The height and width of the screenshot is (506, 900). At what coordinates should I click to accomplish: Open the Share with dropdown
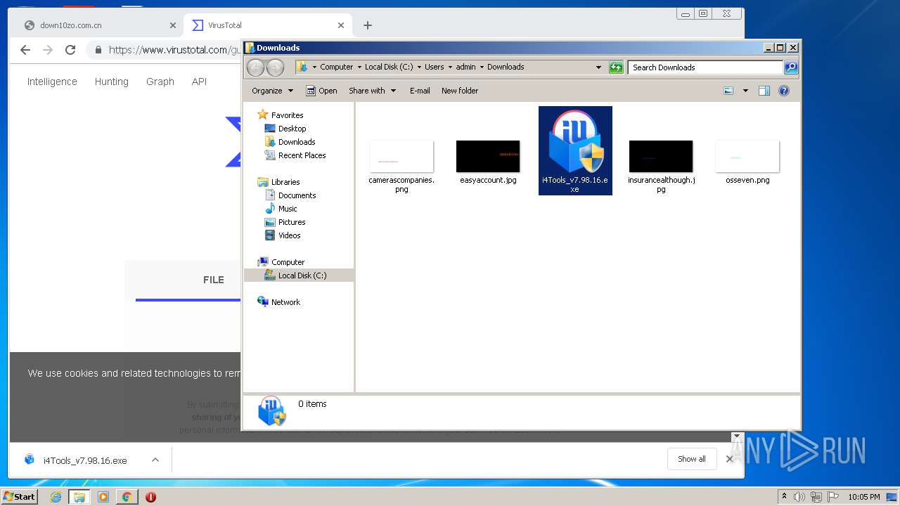tap(373, 91)
